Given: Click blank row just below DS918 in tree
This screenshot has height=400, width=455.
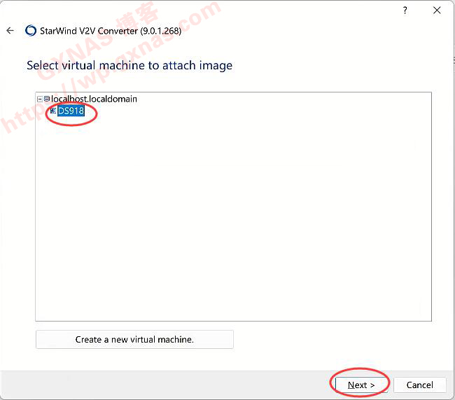Looking at the screenshot, I should point(71,123).
